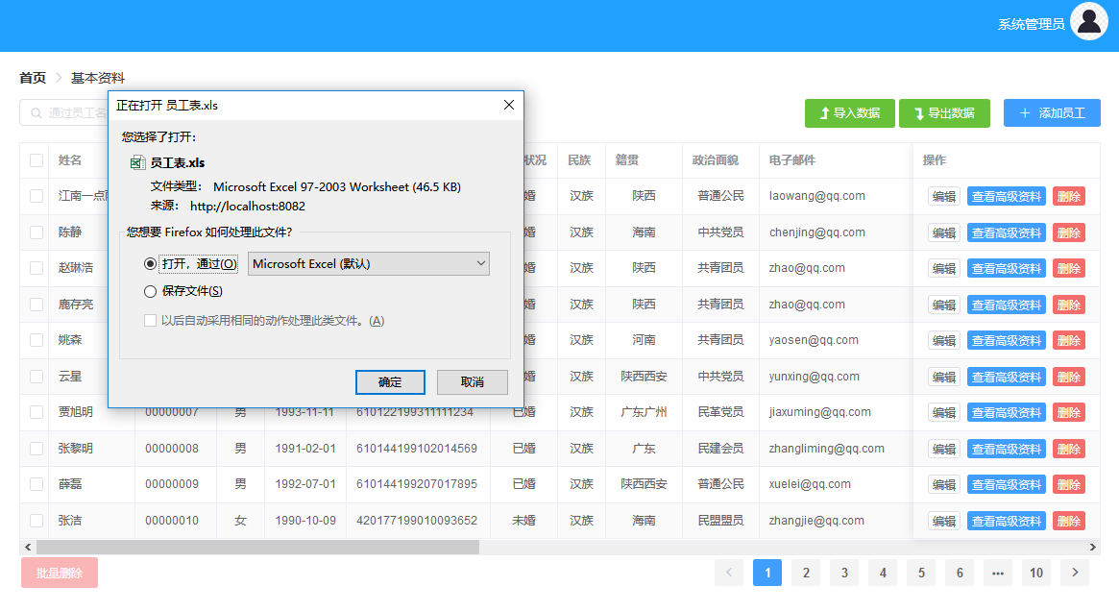Check the row checkbox for 云星
The height and width of the screenshot is (611, 1119).
click(36, 377)
